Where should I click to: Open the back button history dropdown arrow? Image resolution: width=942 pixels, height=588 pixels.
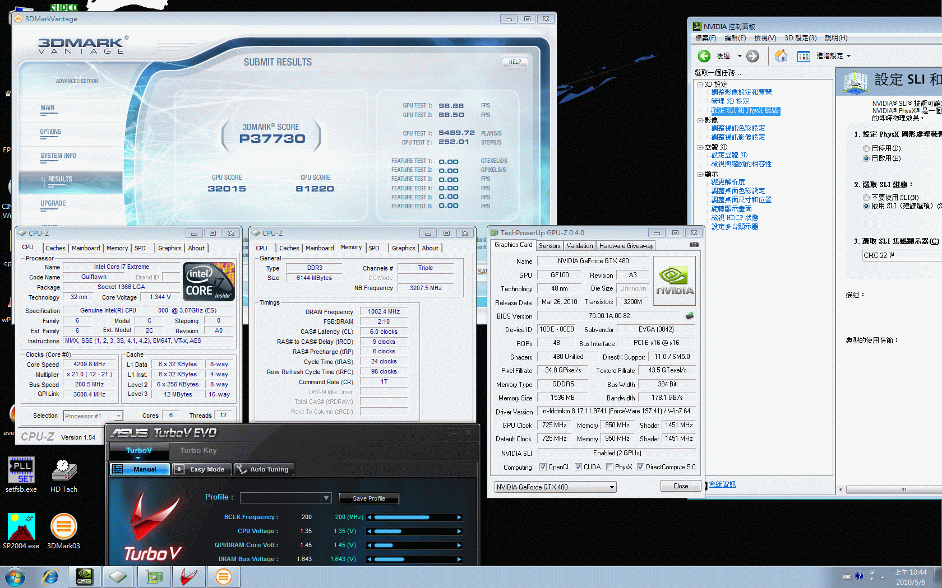click(x=740, y=56)
